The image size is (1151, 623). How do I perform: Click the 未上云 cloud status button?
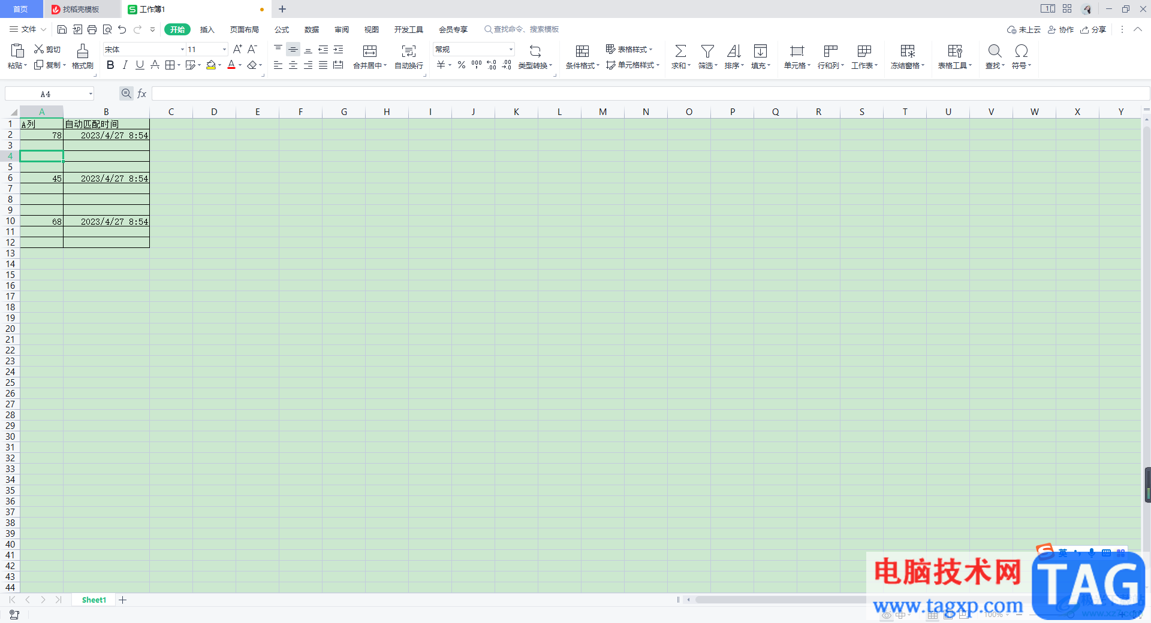(1024, 29)
